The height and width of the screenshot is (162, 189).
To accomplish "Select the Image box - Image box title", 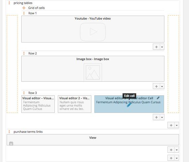I will [x=93, y=59].
